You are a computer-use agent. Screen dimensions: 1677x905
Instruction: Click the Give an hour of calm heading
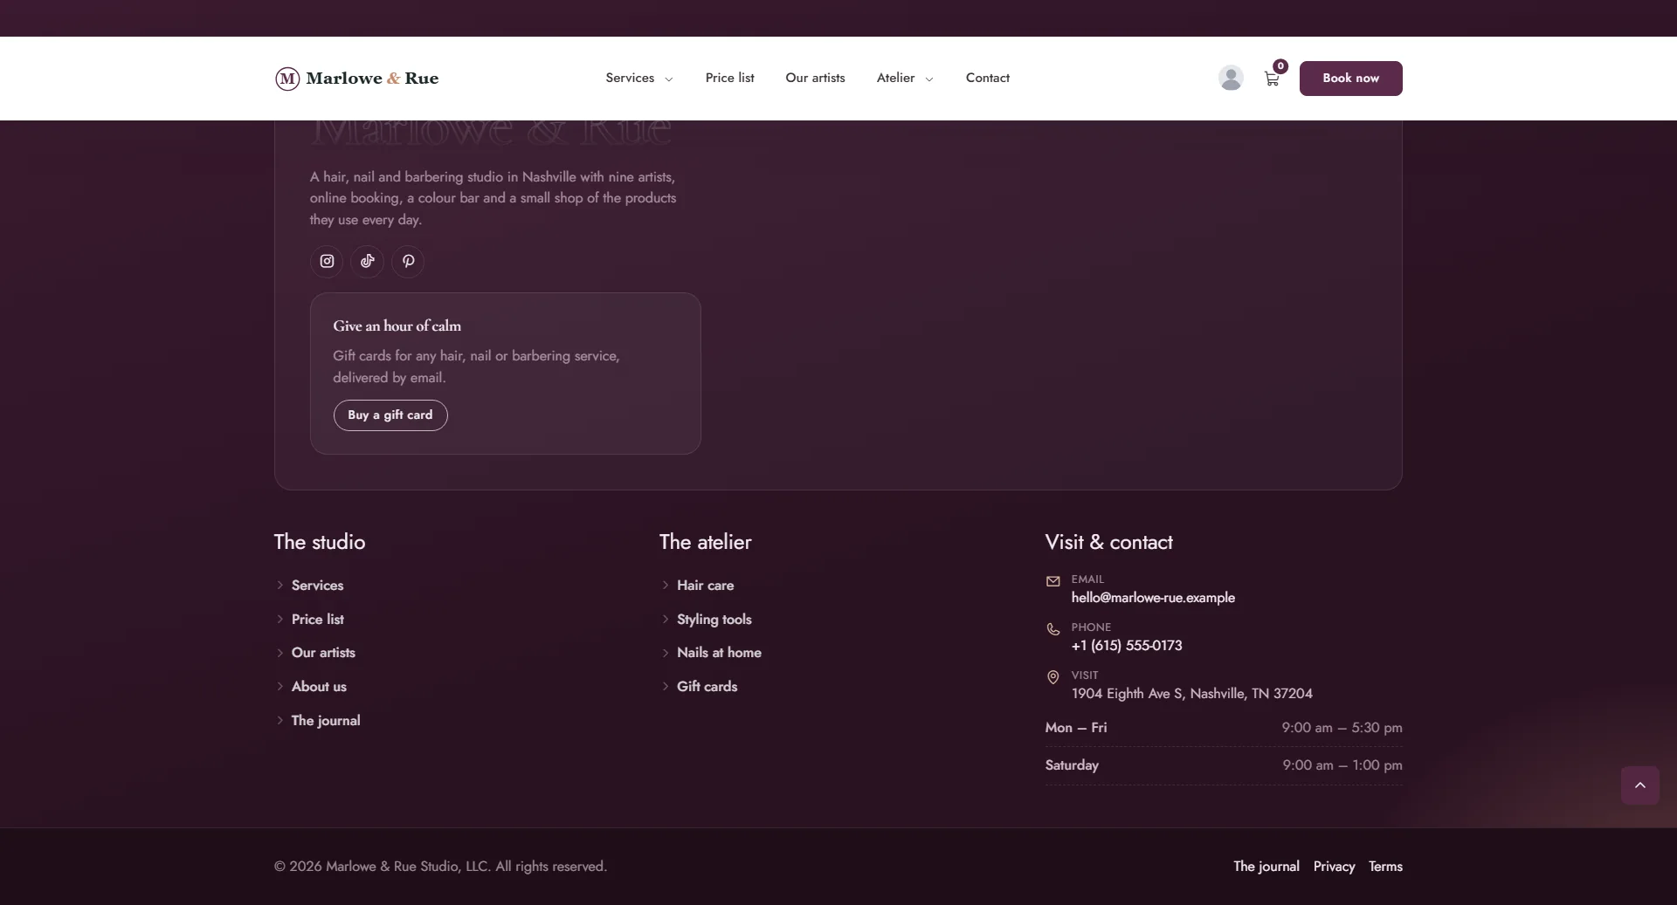coord(397,326)
